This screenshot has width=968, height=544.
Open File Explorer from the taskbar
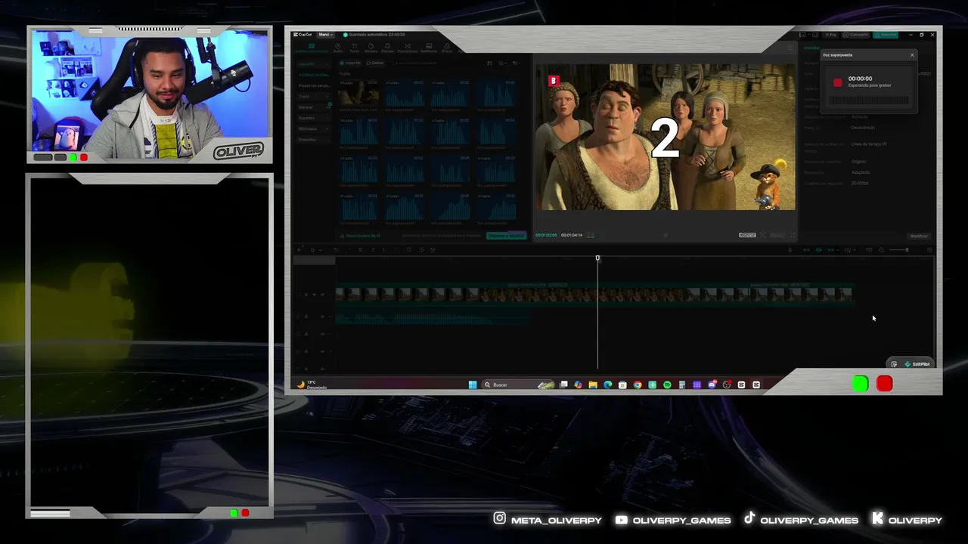click(x=593, y=385)
